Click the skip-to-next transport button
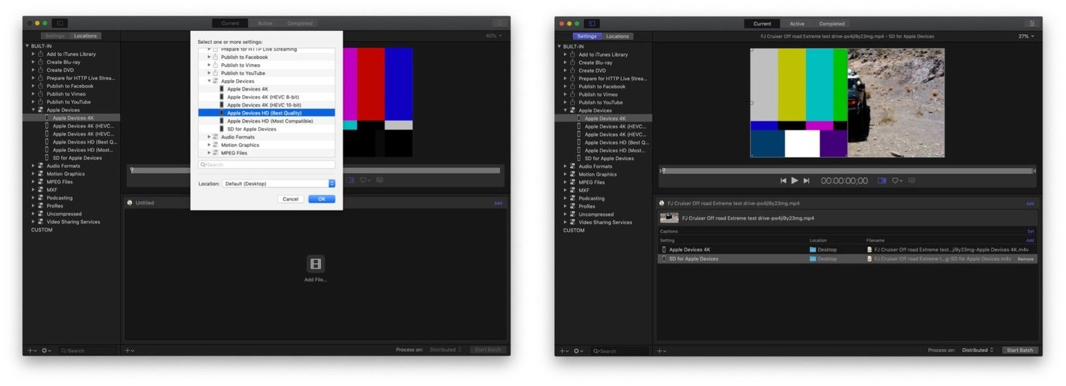Viewport: 1066px width, 386px height. click(x=806, y=180)
